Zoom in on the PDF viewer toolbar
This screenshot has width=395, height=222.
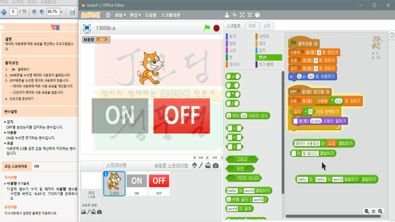41,12
